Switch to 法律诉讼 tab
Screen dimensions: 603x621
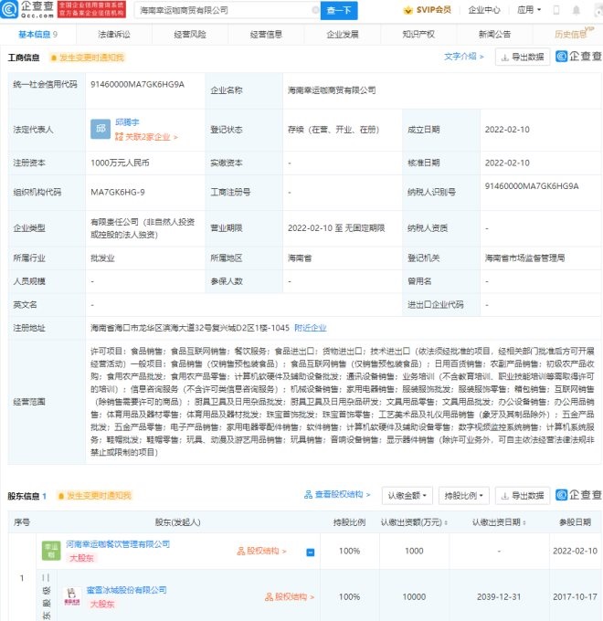(x=114, y=34)
